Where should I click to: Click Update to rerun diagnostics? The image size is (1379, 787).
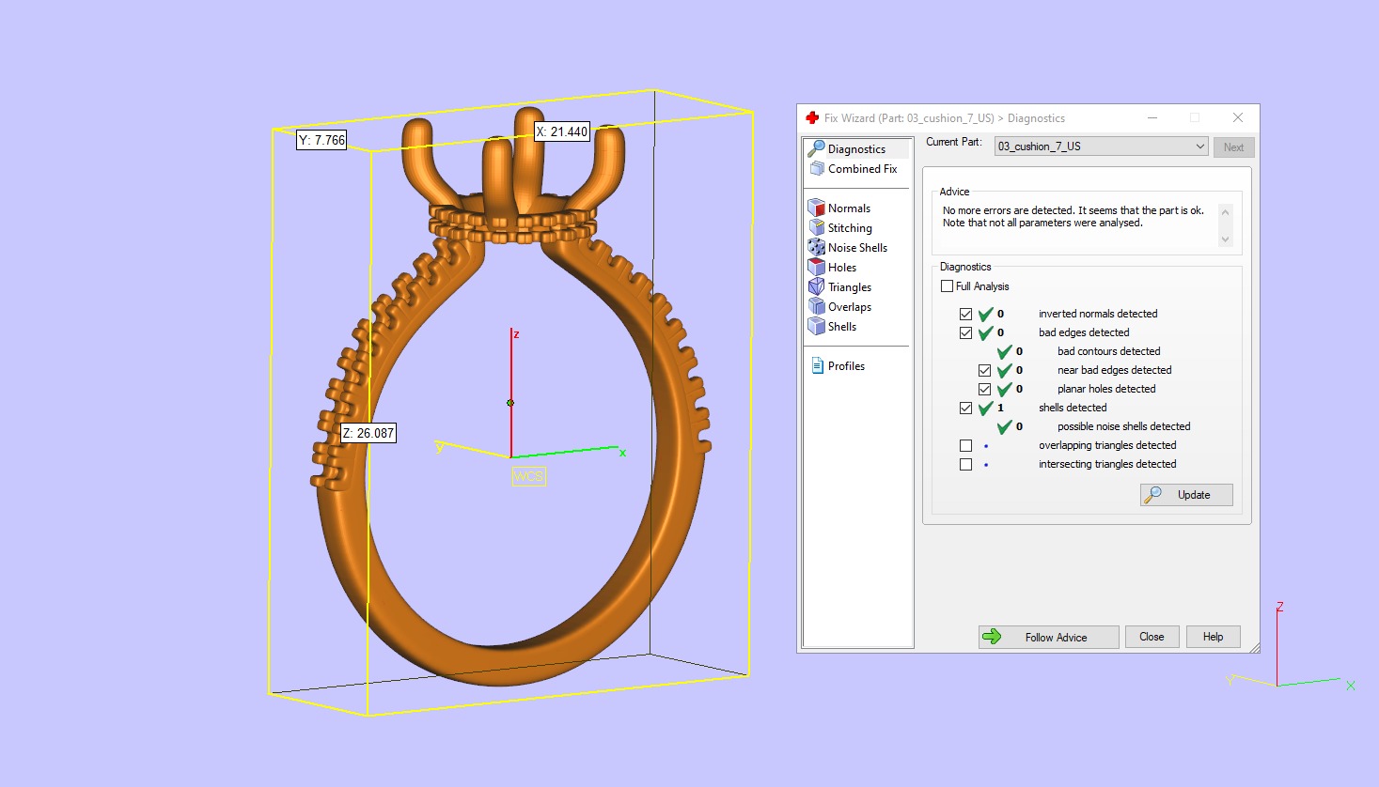1186,495
